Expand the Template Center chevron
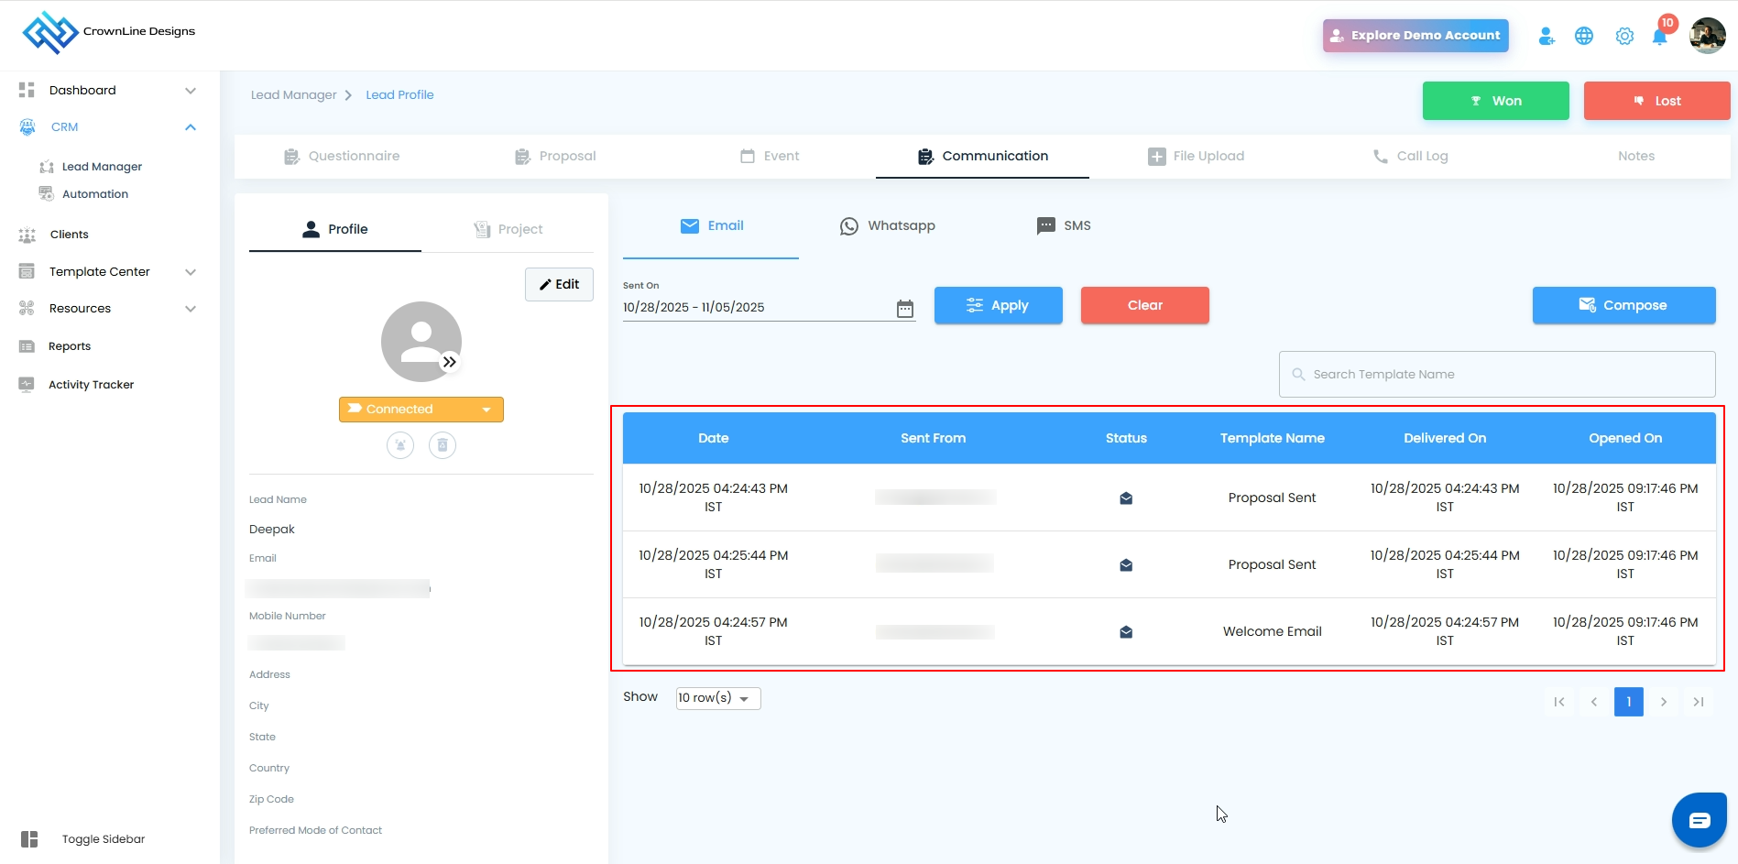Viewport: 1738px width, 864px height. [191, 272]
